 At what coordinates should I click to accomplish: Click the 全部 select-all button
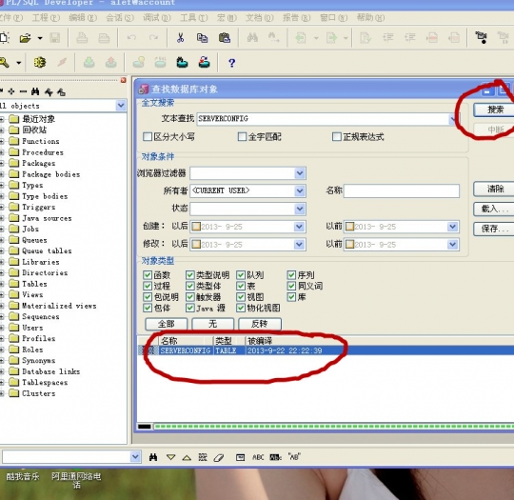[167, 324]
